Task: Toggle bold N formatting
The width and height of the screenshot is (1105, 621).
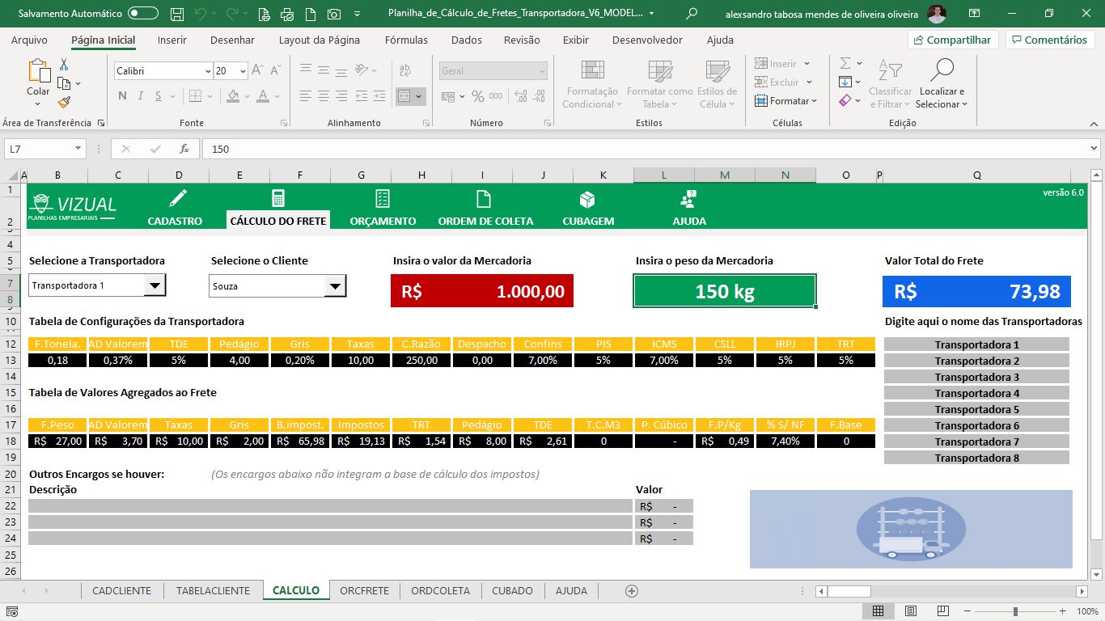Action: pos(122,95)
